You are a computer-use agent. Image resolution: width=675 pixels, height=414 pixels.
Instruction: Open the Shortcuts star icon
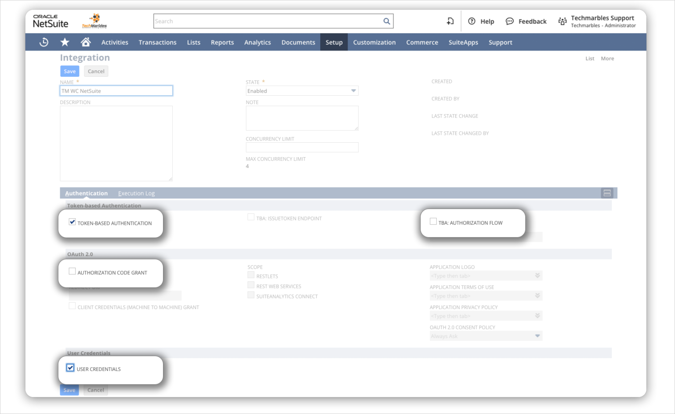pyautogui.click(x=65, y=42)
